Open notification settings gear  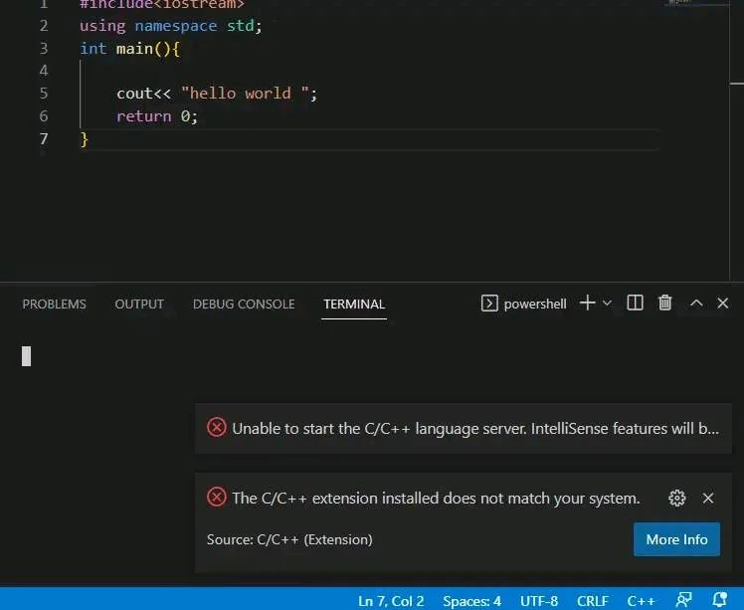[677, 498]
